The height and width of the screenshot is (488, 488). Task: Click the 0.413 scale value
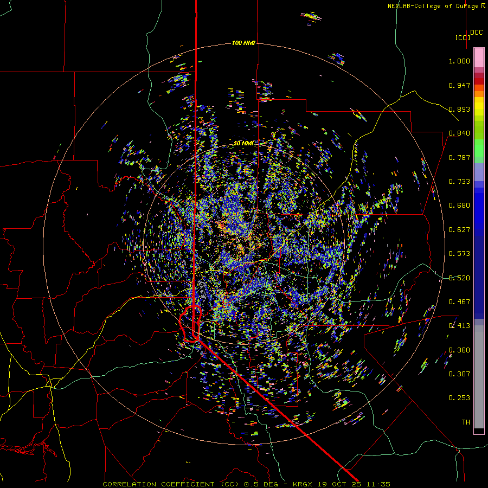point(459,326)
